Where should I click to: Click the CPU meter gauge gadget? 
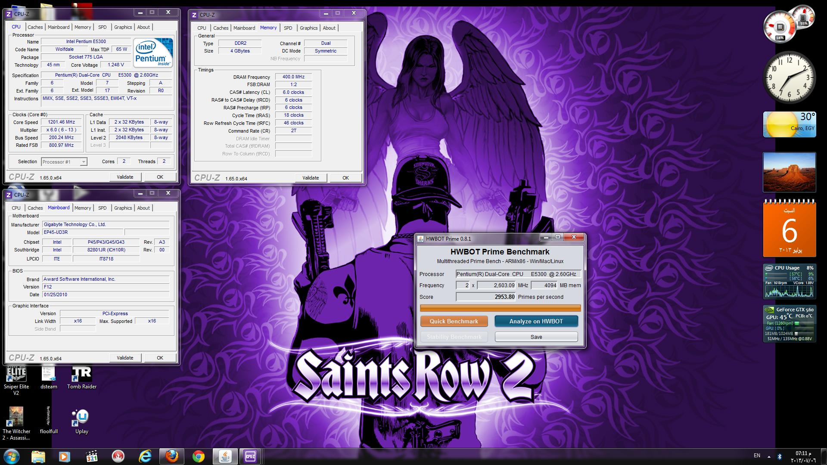pos(780,28)
